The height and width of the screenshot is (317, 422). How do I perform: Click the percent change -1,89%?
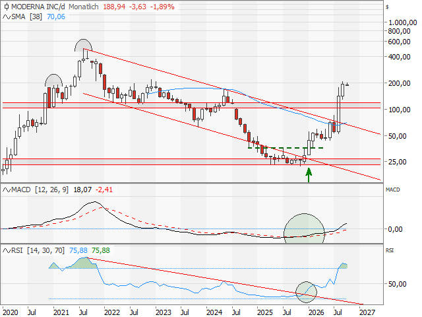pos(162,7)
